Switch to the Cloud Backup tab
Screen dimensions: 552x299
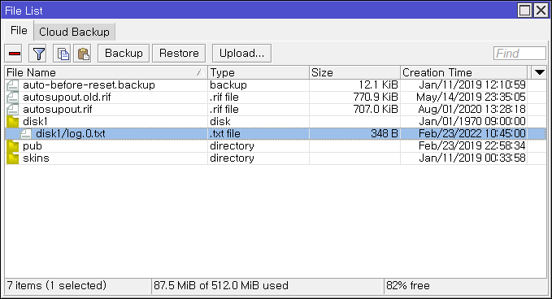point(74,32)
